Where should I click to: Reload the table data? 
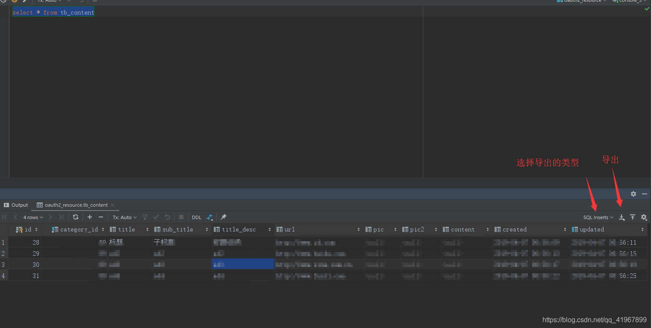click(76, 217)
